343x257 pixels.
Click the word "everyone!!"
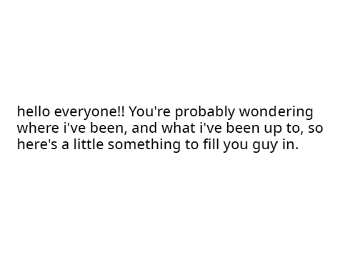89,113
